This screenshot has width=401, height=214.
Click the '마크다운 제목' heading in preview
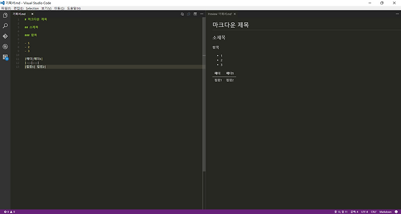tap(231, 25)
